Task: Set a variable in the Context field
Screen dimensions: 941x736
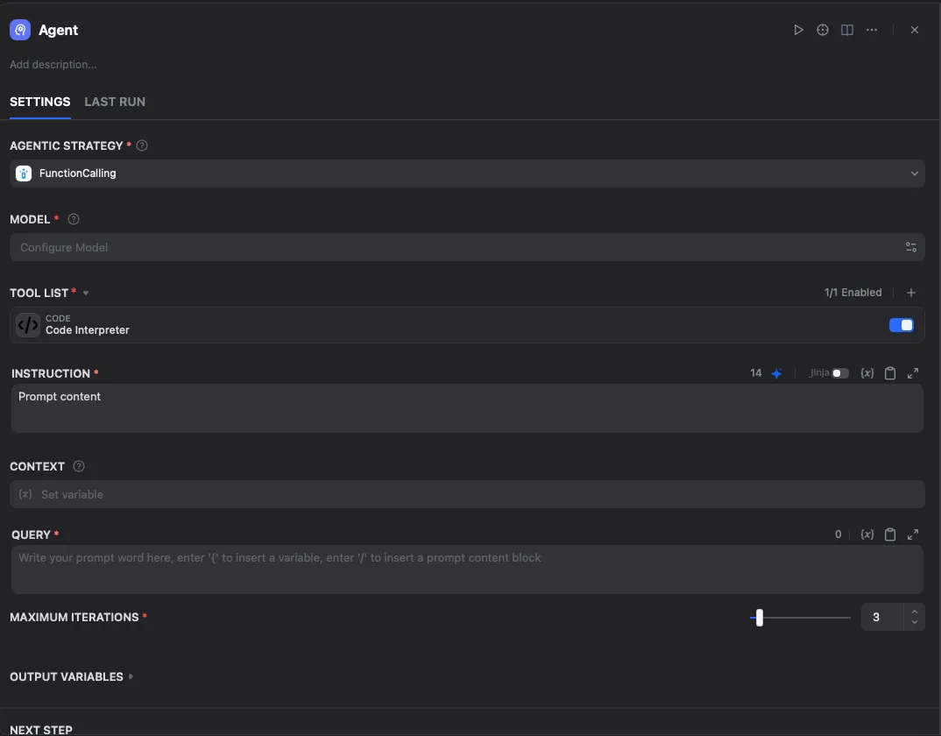Action: pyautogui.click(x=466, y=494)
